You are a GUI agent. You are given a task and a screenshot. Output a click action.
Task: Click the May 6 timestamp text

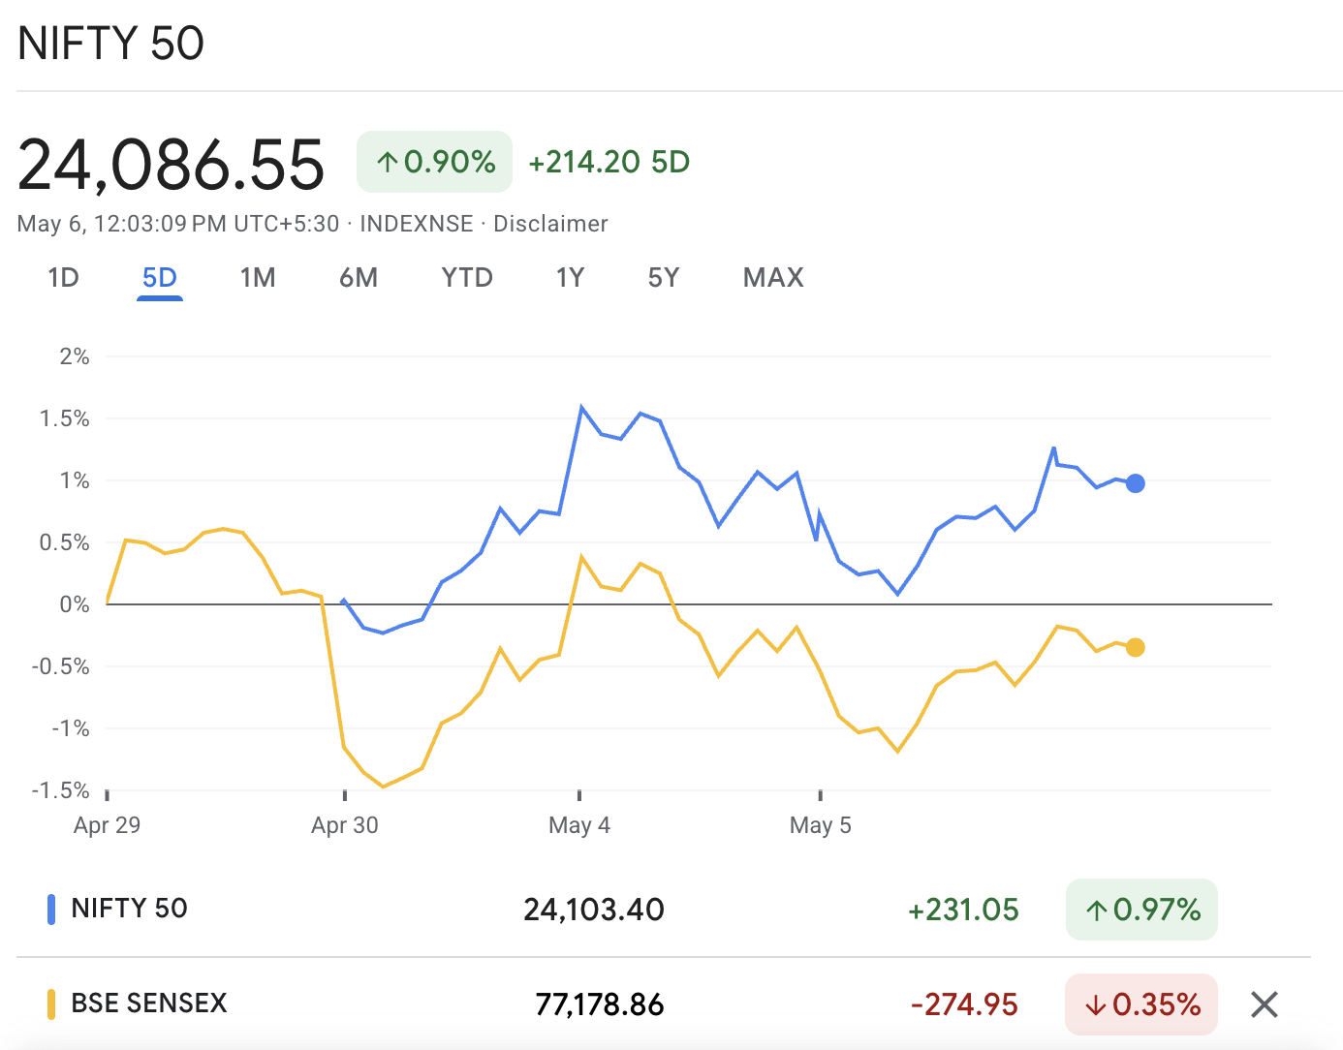point(178,224)
